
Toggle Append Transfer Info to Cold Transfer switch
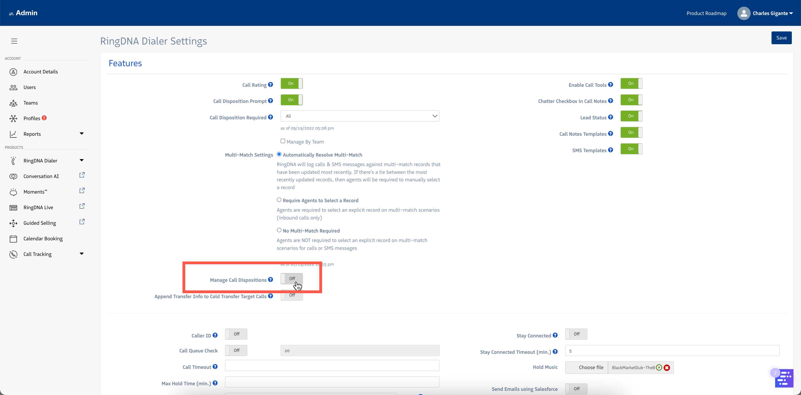tap(291, 295)
